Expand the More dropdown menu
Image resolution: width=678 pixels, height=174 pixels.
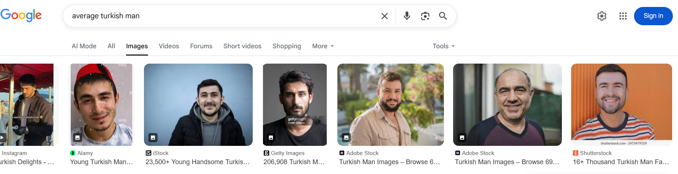pyautogui.click(x=323, y=46)
